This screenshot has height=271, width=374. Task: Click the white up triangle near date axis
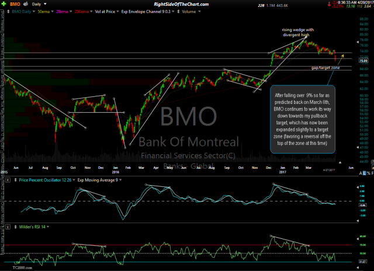coord(340,162)
